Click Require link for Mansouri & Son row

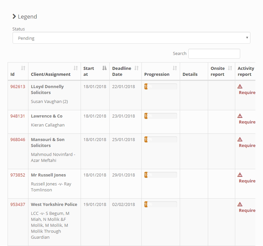tap(247, 146)
